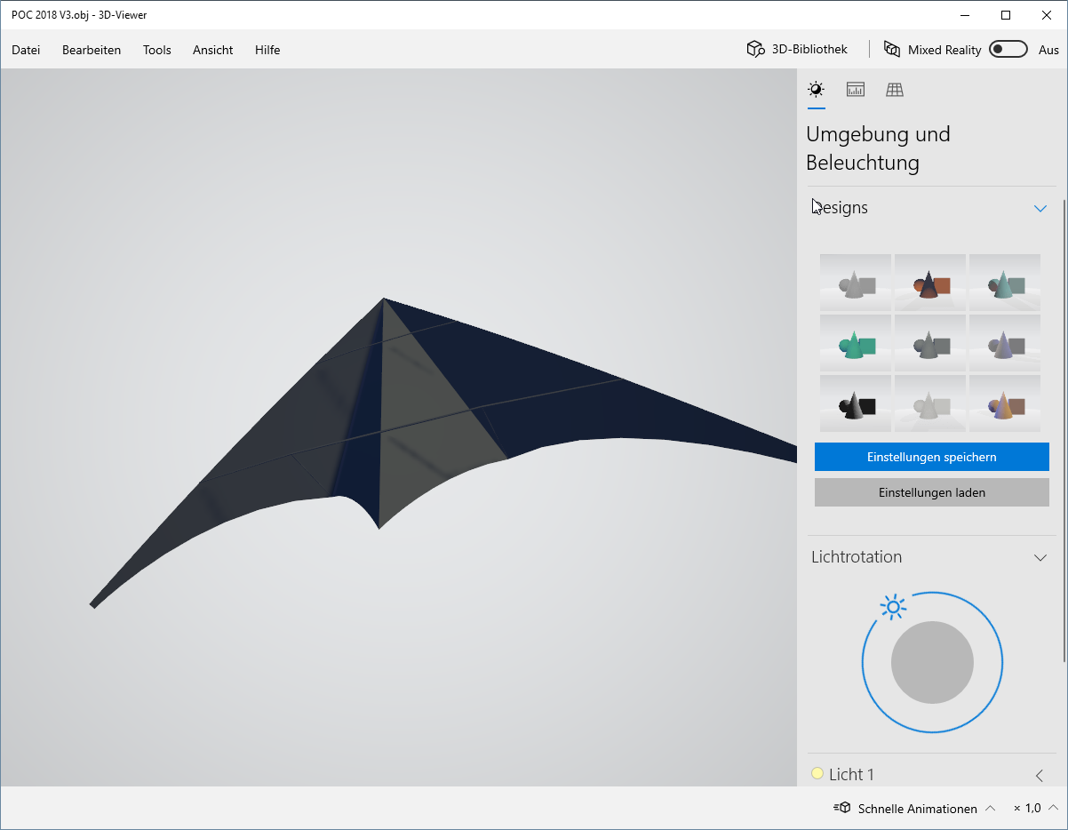Viewport: 1068px width, 830px height.
Task: Click the Mixed Reality cube icon
Action: point(892,50)
